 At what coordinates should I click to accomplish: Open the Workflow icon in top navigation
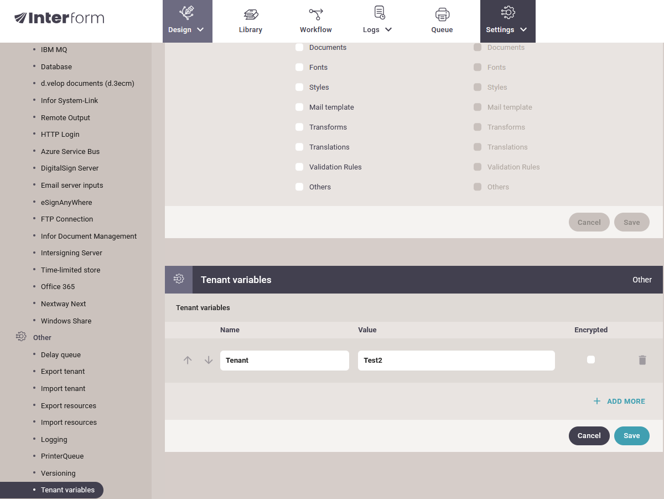click(x=316, y=15)
